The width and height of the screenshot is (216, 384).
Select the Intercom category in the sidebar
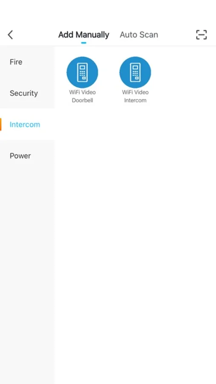25,125
